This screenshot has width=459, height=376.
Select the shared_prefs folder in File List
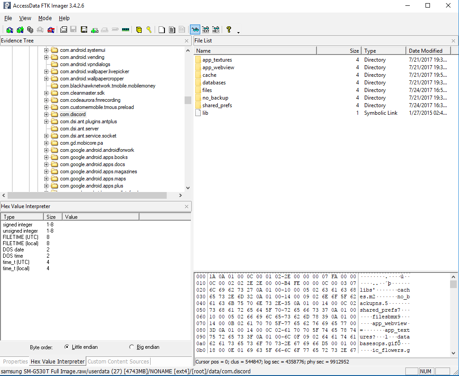[217, 105]
